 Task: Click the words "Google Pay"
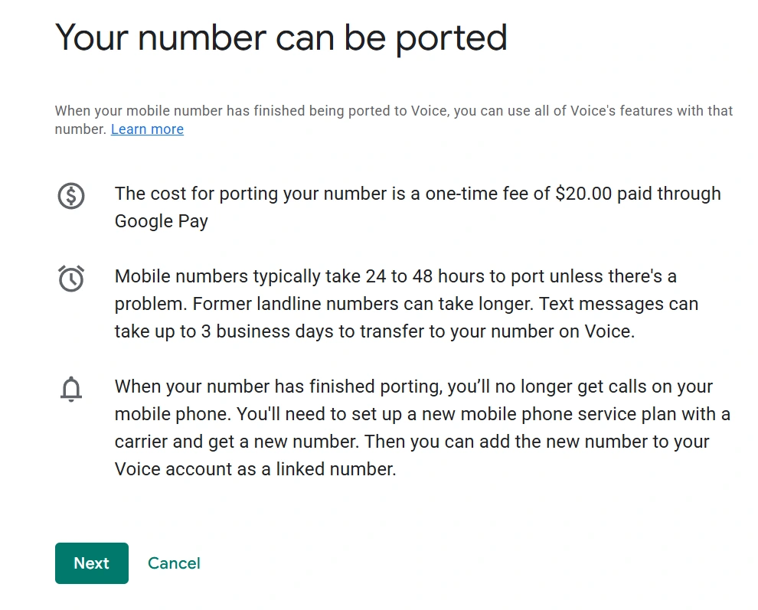162,221
